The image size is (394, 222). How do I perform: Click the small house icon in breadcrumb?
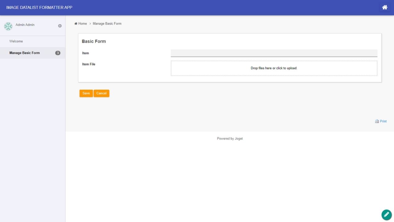(76, 24)
